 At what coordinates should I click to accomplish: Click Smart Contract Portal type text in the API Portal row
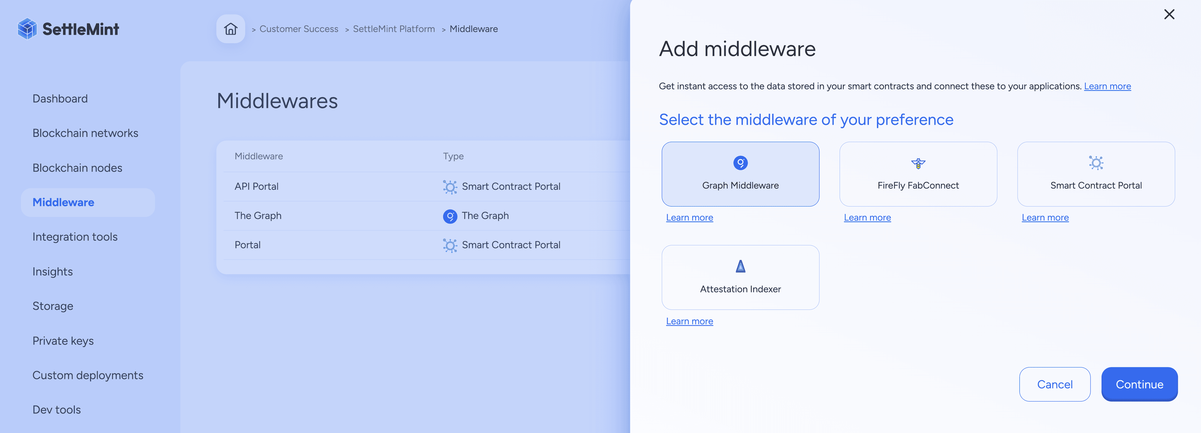(511, 186)
